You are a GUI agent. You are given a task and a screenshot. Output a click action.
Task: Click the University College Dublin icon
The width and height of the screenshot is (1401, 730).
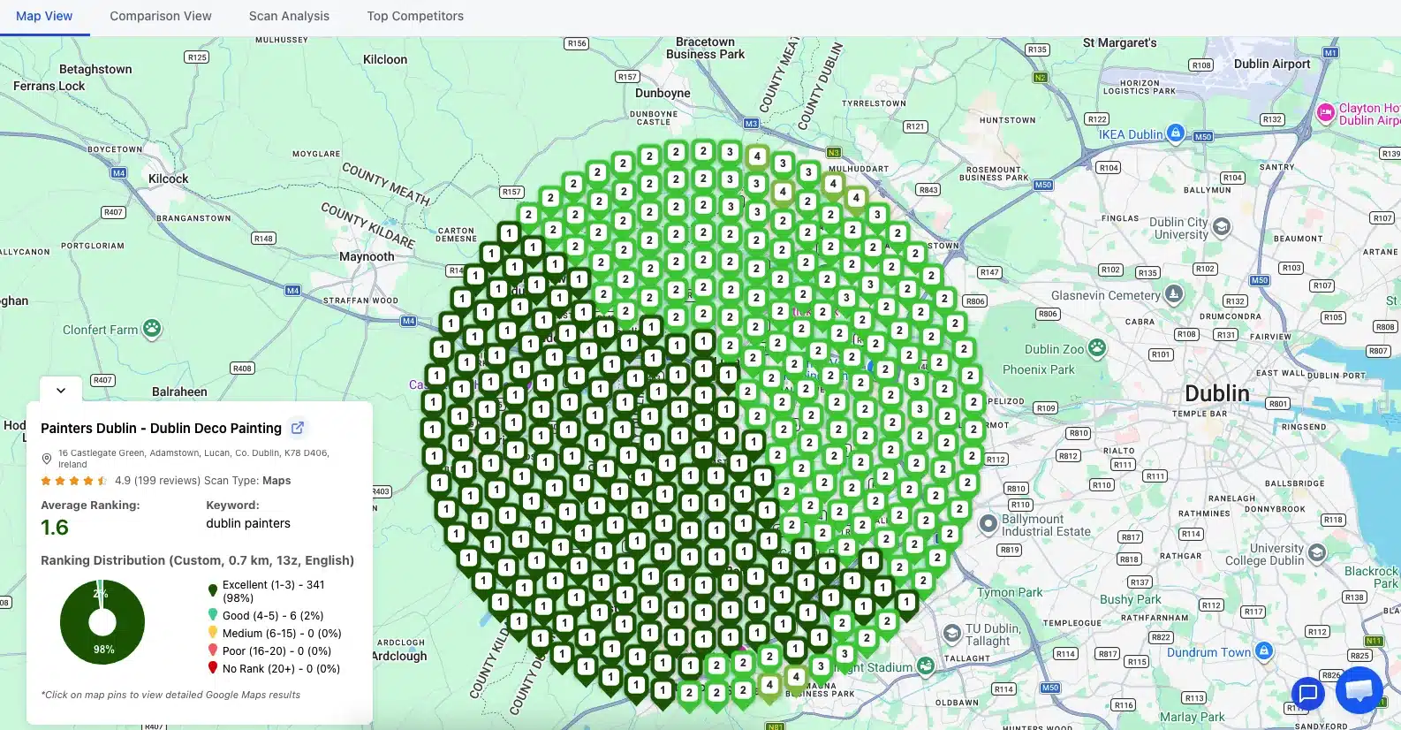pos(1317,553)
